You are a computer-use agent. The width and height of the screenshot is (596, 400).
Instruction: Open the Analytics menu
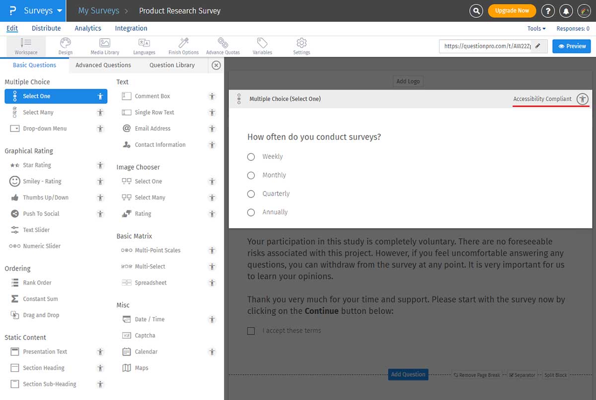click(88, 28)
